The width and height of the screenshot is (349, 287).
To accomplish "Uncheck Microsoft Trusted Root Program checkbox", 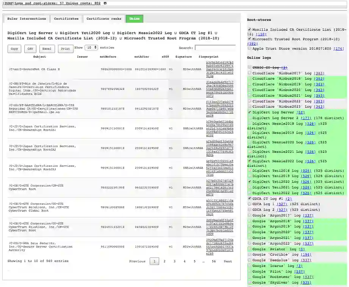I will pos(249,39).
